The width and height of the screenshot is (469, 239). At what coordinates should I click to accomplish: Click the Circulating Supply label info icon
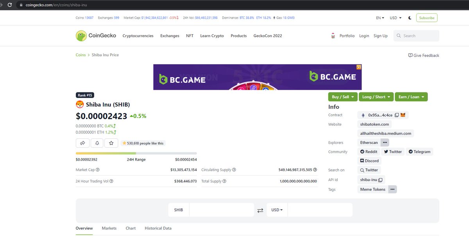tap(234, 170)
